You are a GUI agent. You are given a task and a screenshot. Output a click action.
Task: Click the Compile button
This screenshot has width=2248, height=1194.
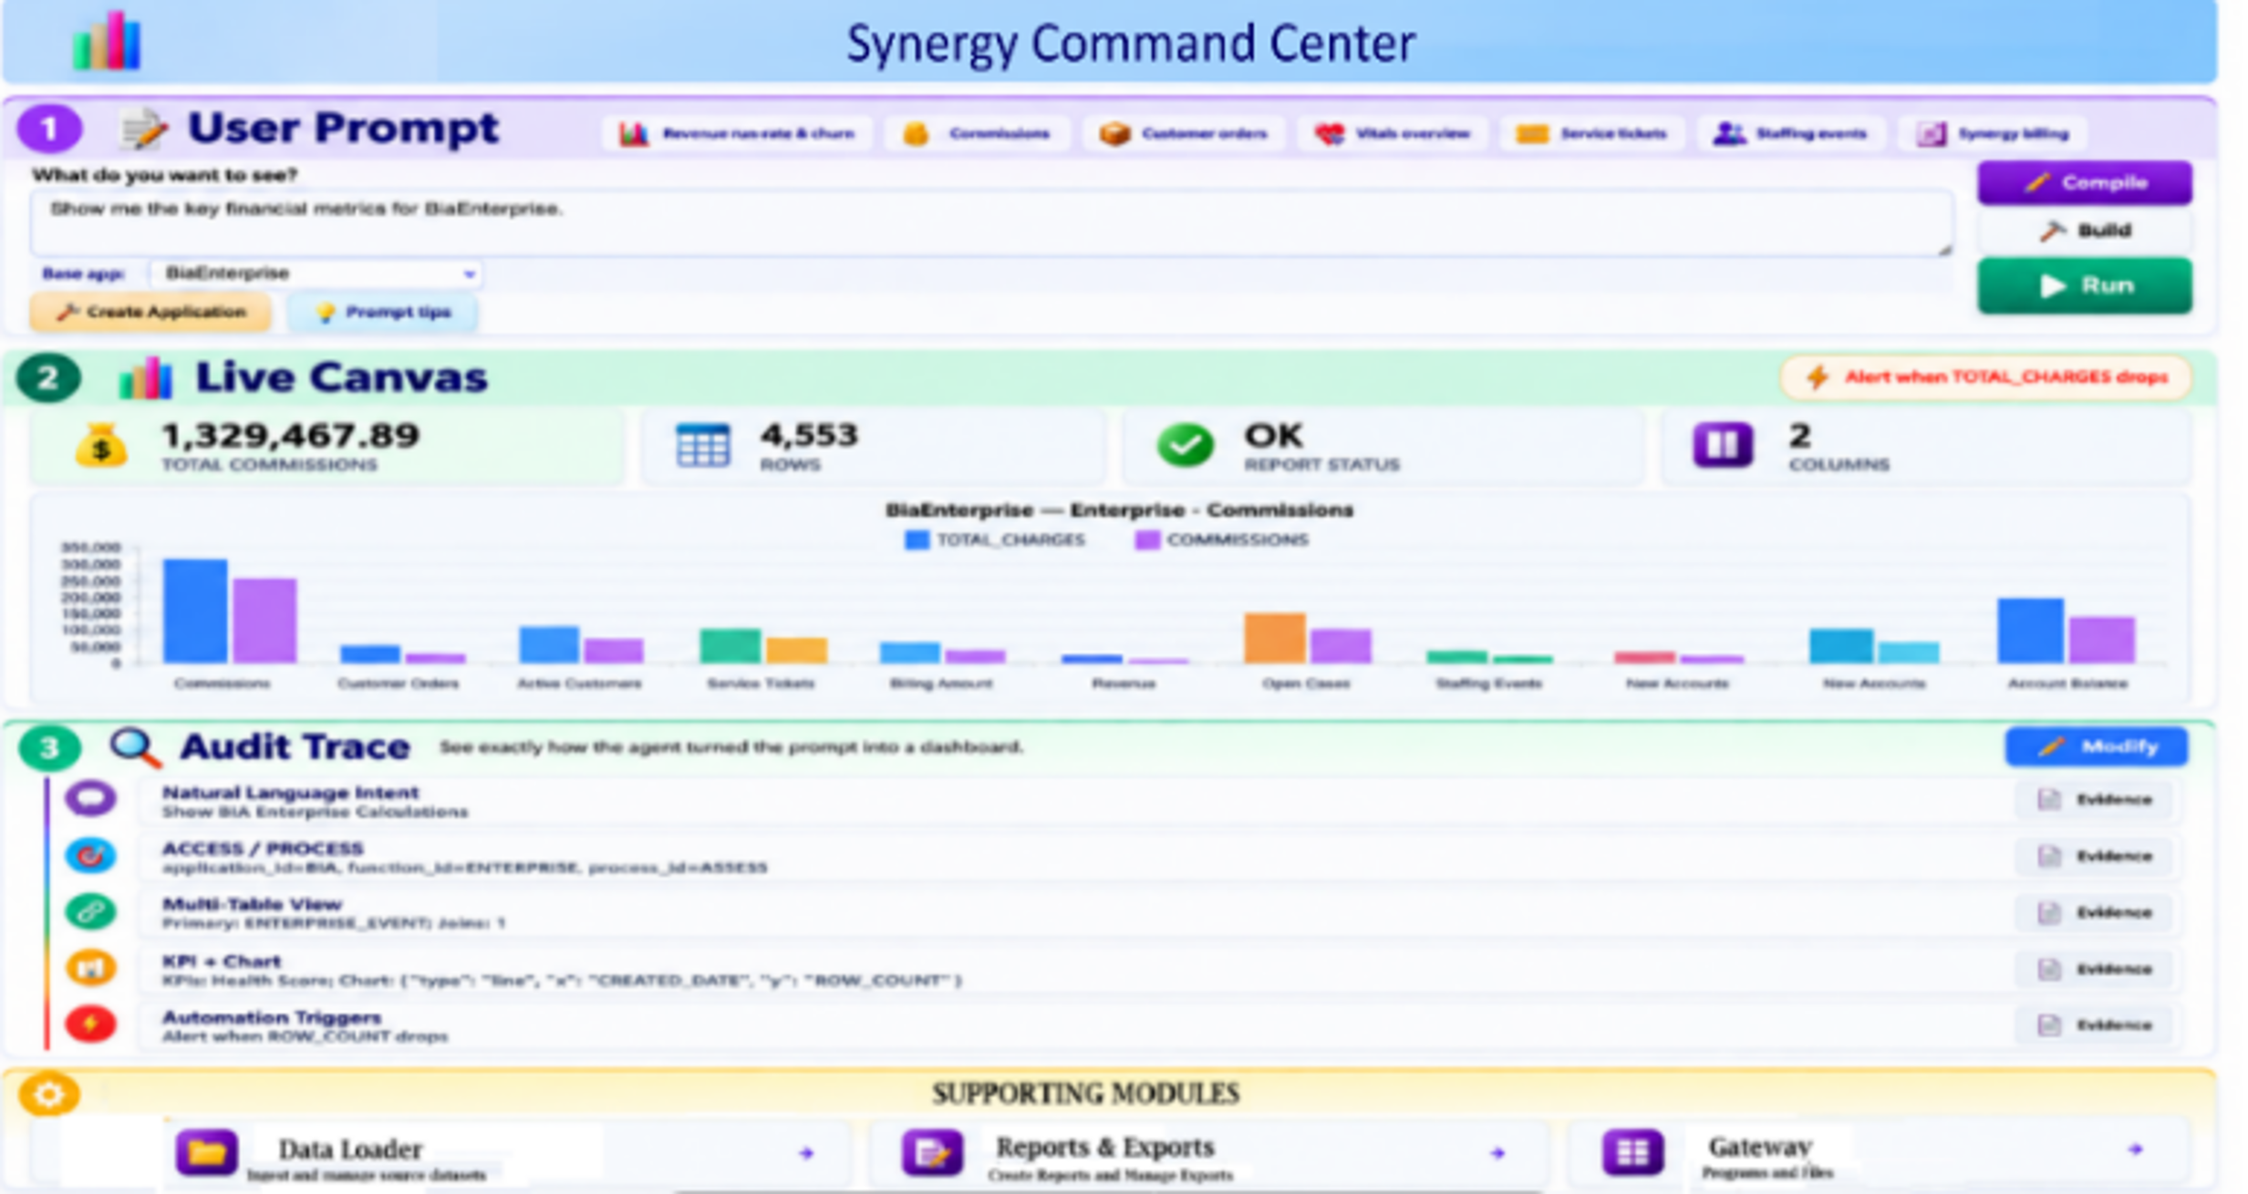(x=2084, y=183)
